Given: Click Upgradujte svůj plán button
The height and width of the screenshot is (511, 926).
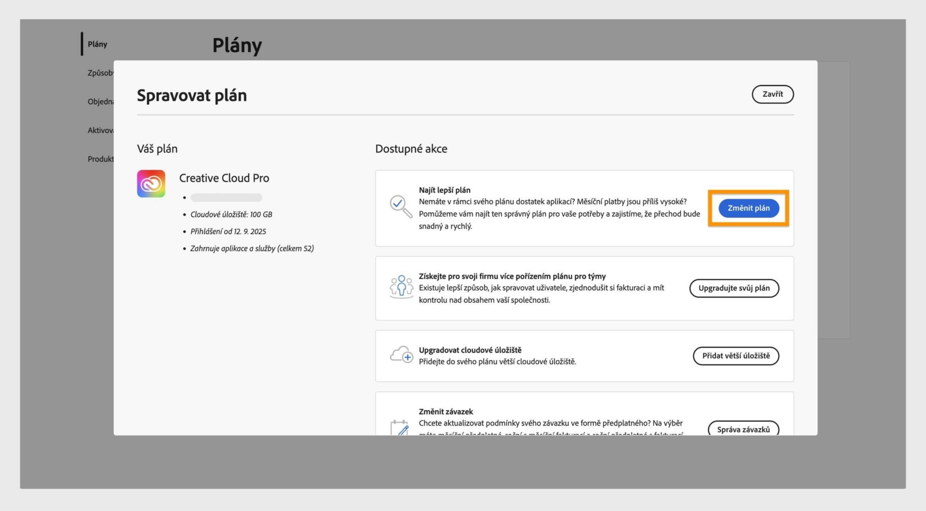Looking at the screenshot, I should point(734,288).
